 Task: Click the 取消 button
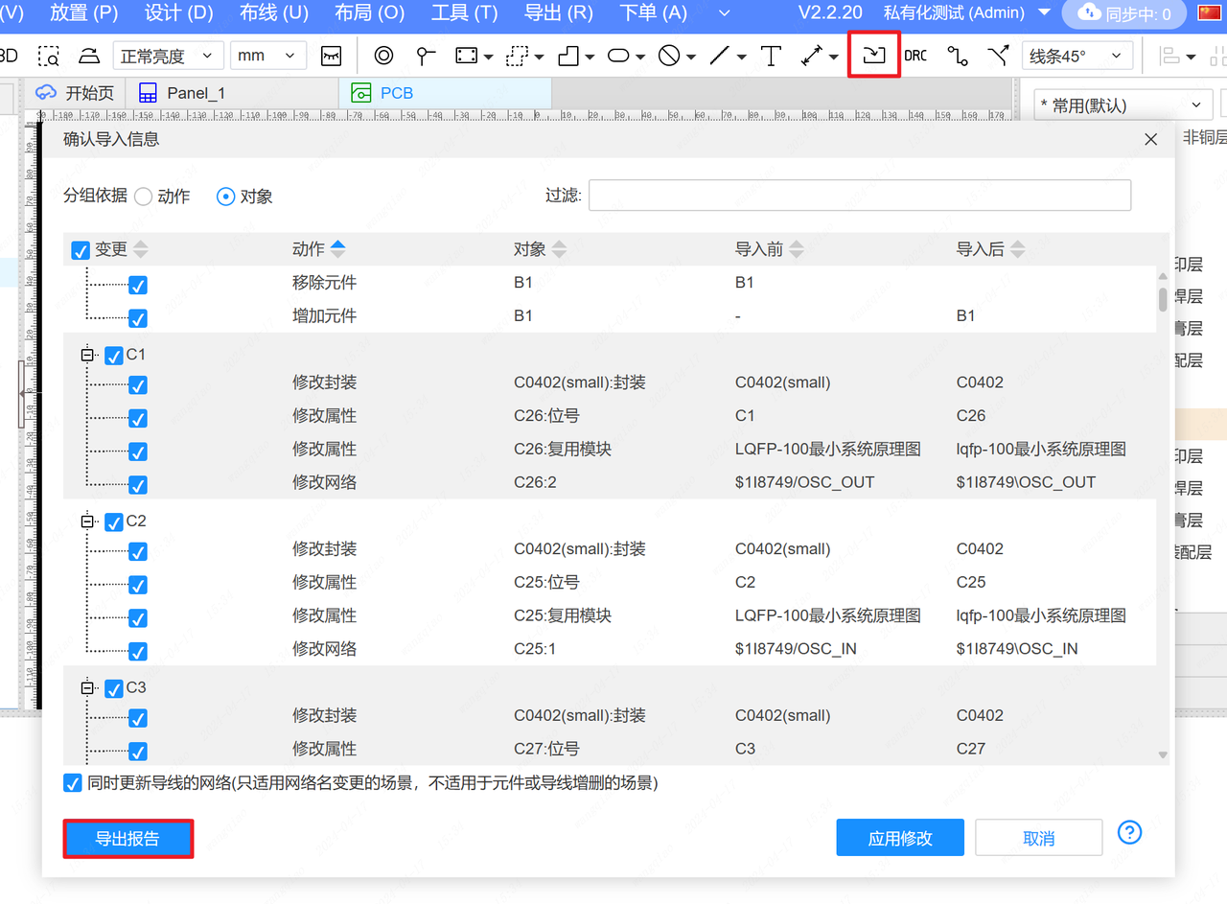pyautogui.click(x=1039, y=838)
